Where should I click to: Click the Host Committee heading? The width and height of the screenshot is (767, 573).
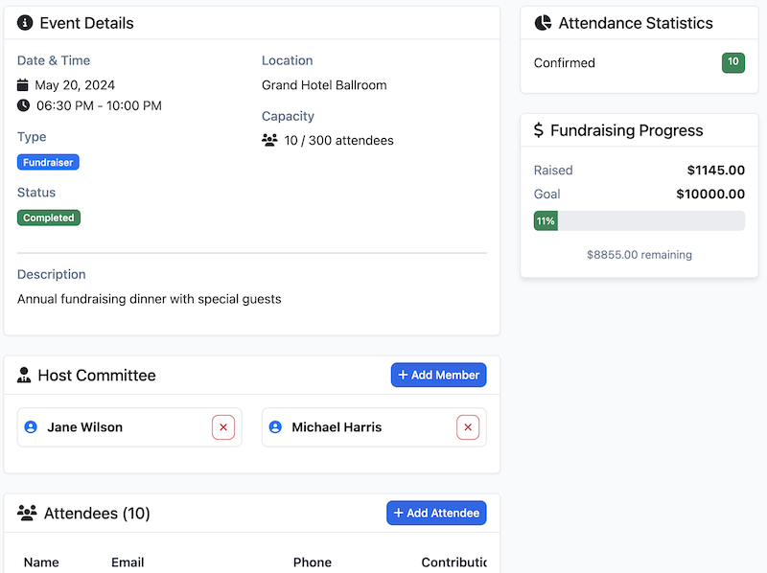(x=97, y=375)
